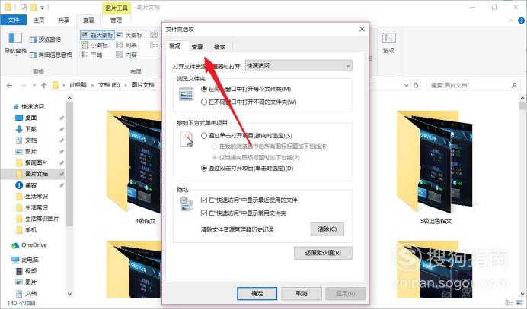Open the Help icon in Explorer ribbon
The height and width of the screenshot is (309, 527).
tap(521, 20)
